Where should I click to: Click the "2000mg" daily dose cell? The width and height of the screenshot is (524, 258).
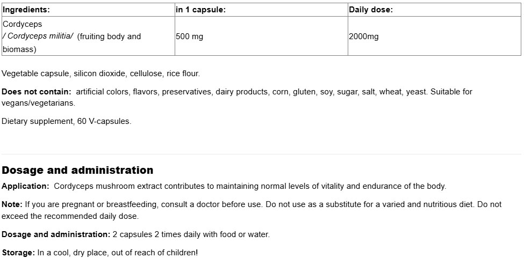click(x=364, y=36)
